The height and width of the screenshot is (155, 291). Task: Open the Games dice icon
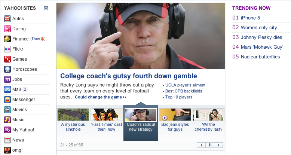(7, 59)
